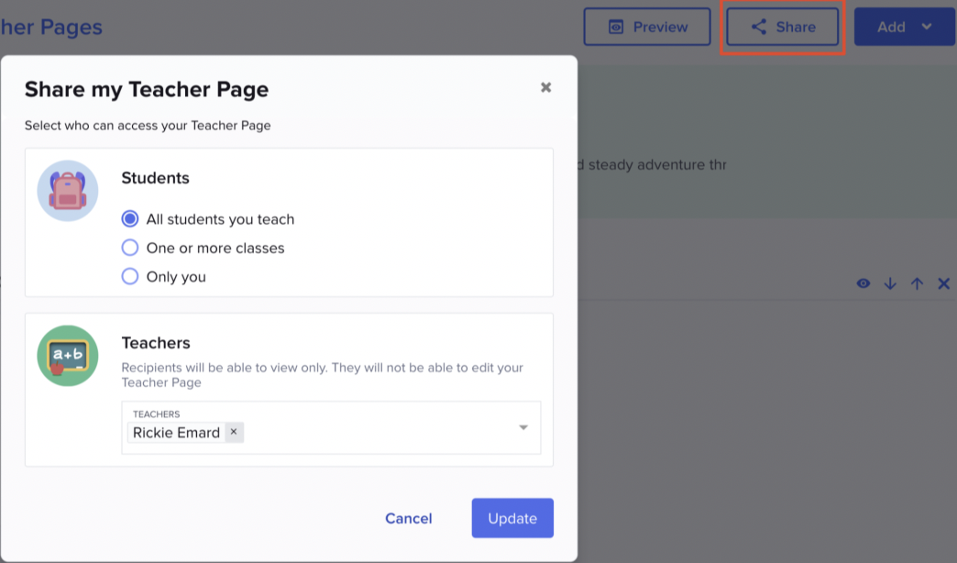Open the Teacher Pages navigation heading
The height and width of the screenshot is (563, 957).
point(51,27)
